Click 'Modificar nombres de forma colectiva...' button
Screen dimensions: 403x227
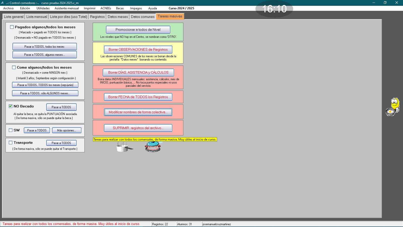pos(138,112)
